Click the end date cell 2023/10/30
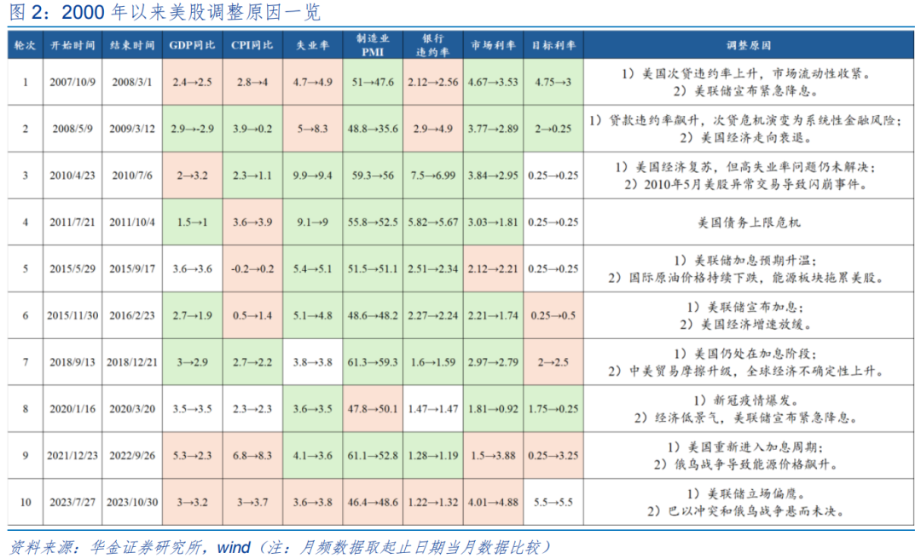921x559 pixels. [x=132, y=502]
